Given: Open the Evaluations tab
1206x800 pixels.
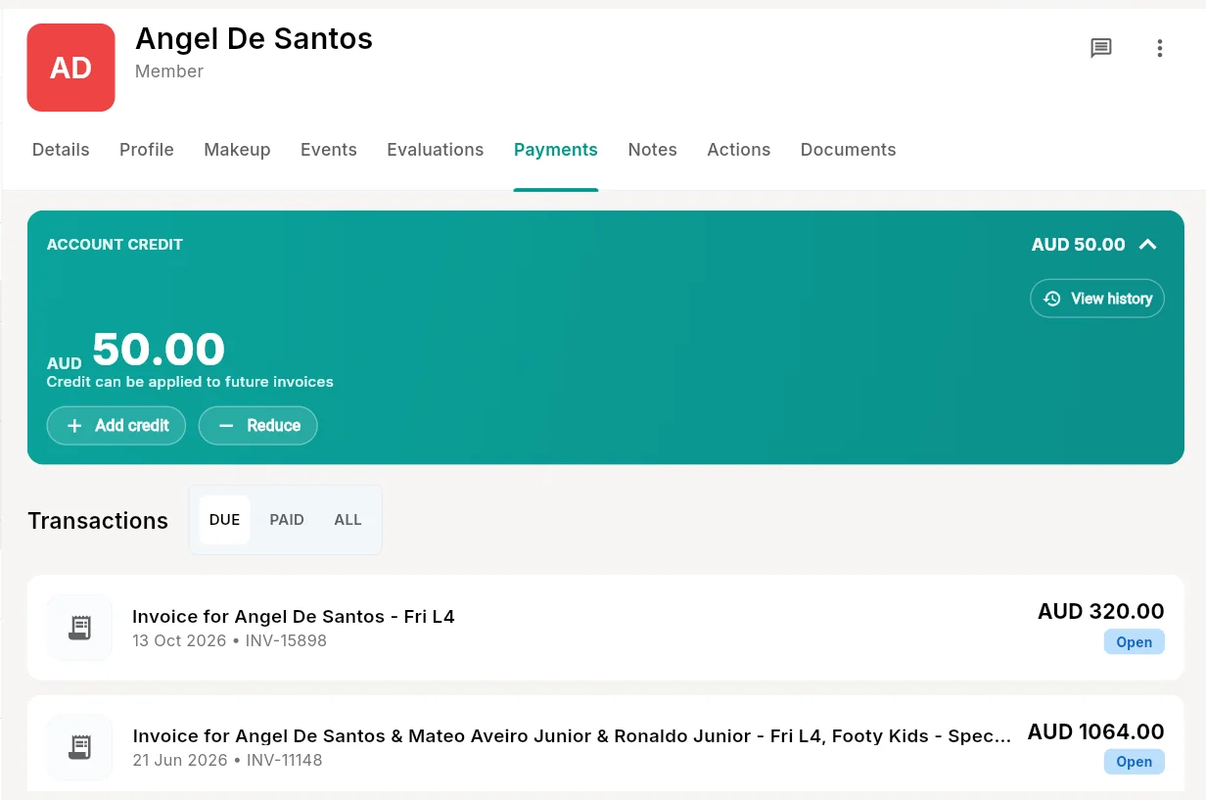Looking at the screenshot, I should [436, 150].
